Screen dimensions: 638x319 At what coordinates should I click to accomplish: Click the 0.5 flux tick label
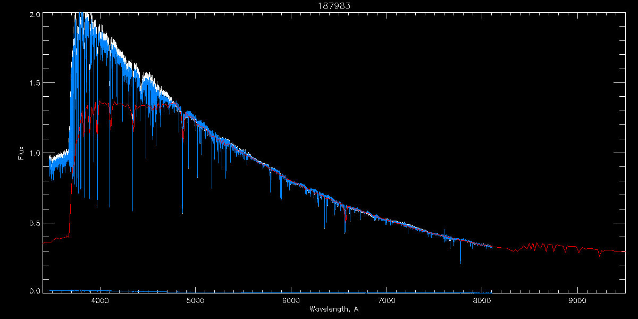34,223
